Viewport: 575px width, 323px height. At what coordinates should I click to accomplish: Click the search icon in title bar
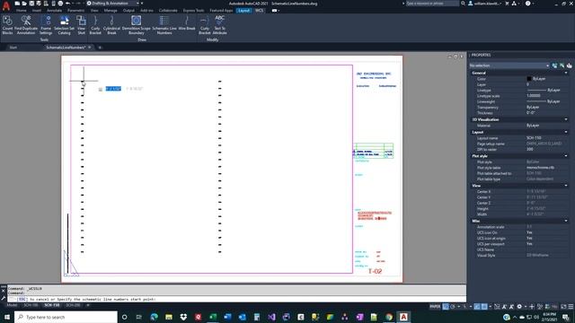click(464, 4)
